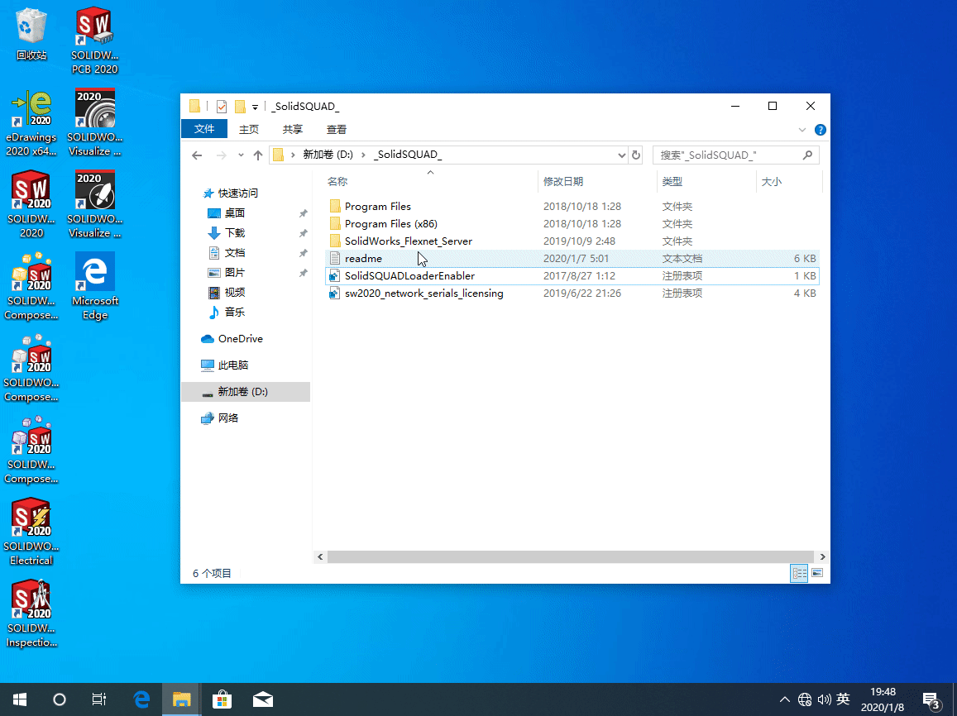Open 桌面 in navigation pane
The width and height of the screenshot is (957, 716).
(227, 212)
